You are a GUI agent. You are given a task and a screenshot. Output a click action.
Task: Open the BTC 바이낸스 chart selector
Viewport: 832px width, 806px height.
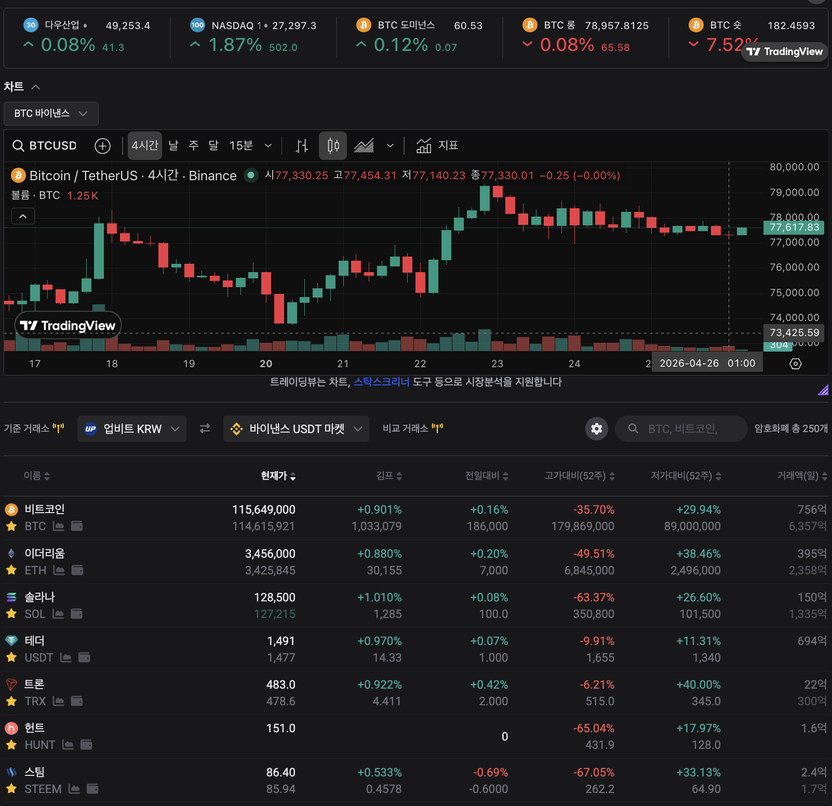coord(51,114)
